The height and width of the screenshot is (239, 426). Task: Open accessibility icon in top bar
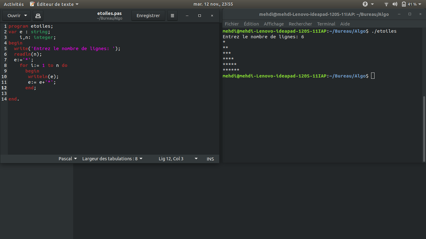[365, 4]
